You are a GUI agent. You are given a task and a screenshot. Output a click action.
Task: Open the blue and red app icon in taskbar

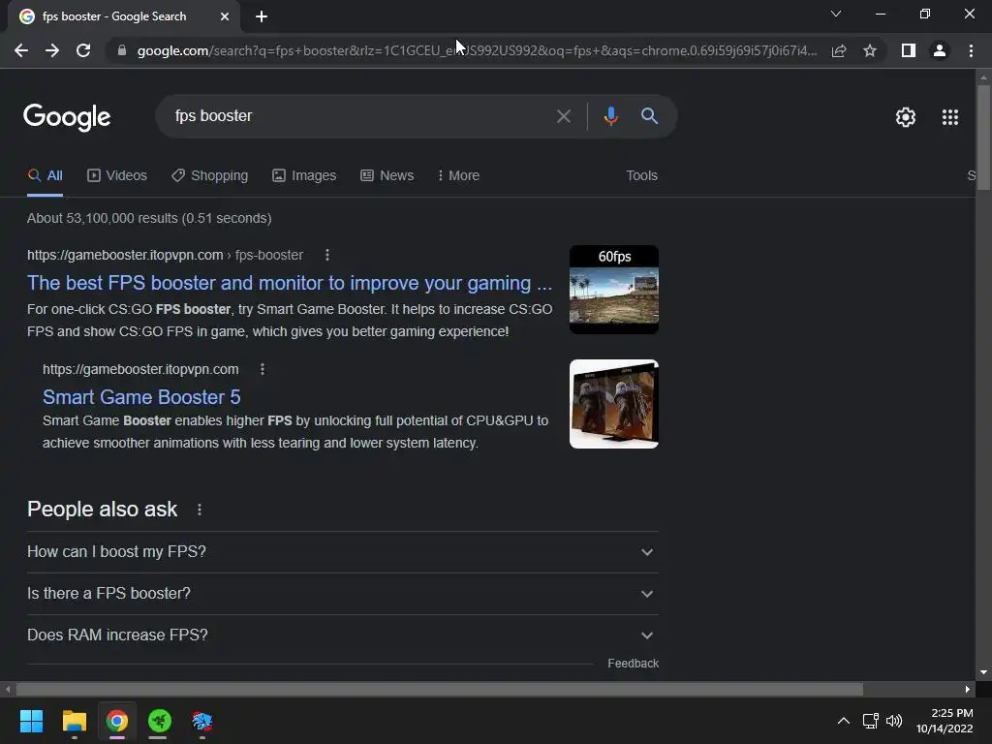202,721
